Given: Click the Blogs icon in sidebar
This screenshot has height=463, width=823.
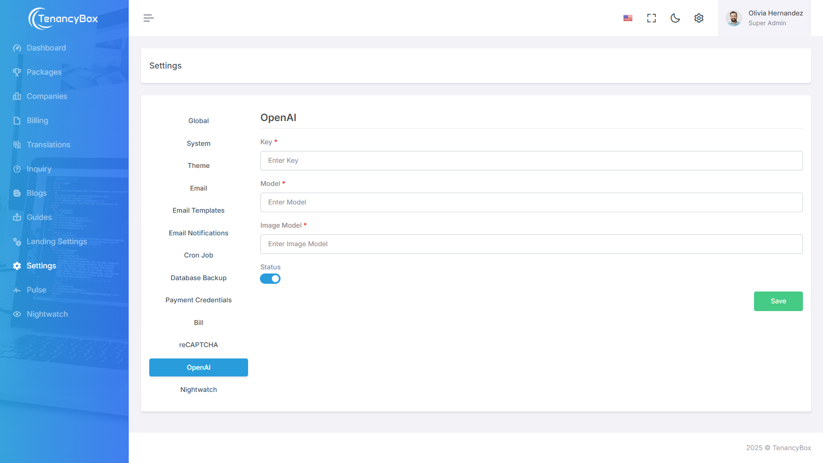Looking at the screenshot, I should click(x=17, y=193).
